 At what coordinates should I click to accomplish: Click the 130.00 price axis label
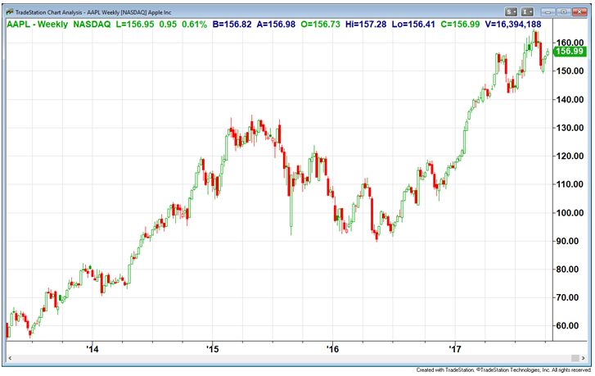569,128
